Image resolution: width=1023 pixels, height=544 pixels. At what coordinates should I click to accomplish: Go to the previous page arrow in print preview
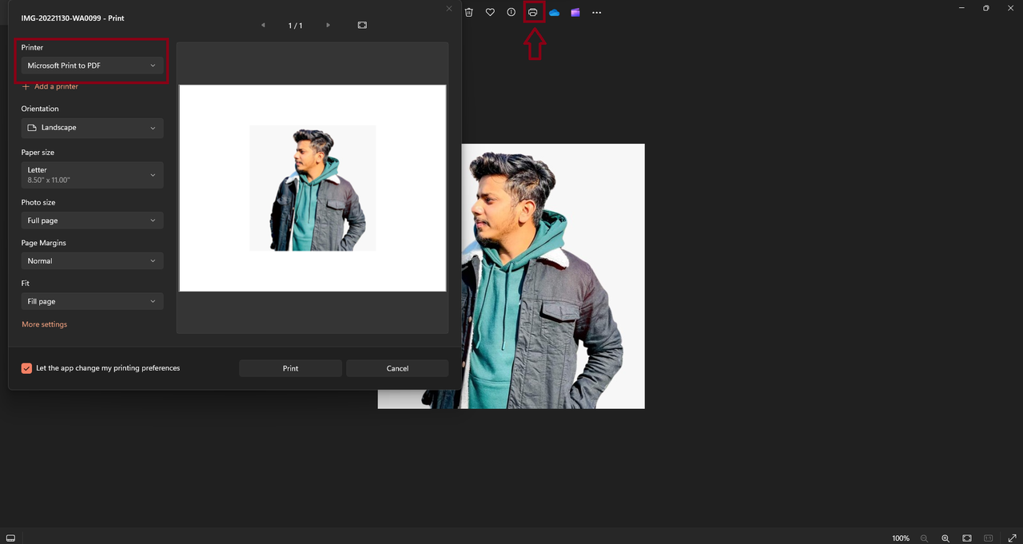(263, 26)
